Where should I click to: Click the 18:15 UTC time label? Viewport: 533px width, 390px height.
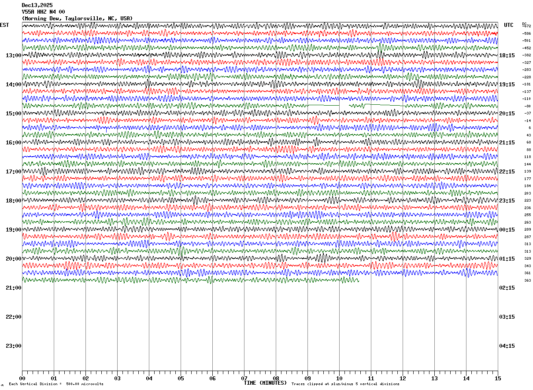[507, 55]
